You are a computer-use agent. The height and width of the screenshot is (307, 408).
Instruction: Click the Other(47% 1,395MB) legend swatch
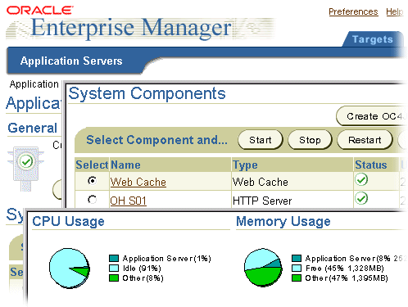coord(297,278)
